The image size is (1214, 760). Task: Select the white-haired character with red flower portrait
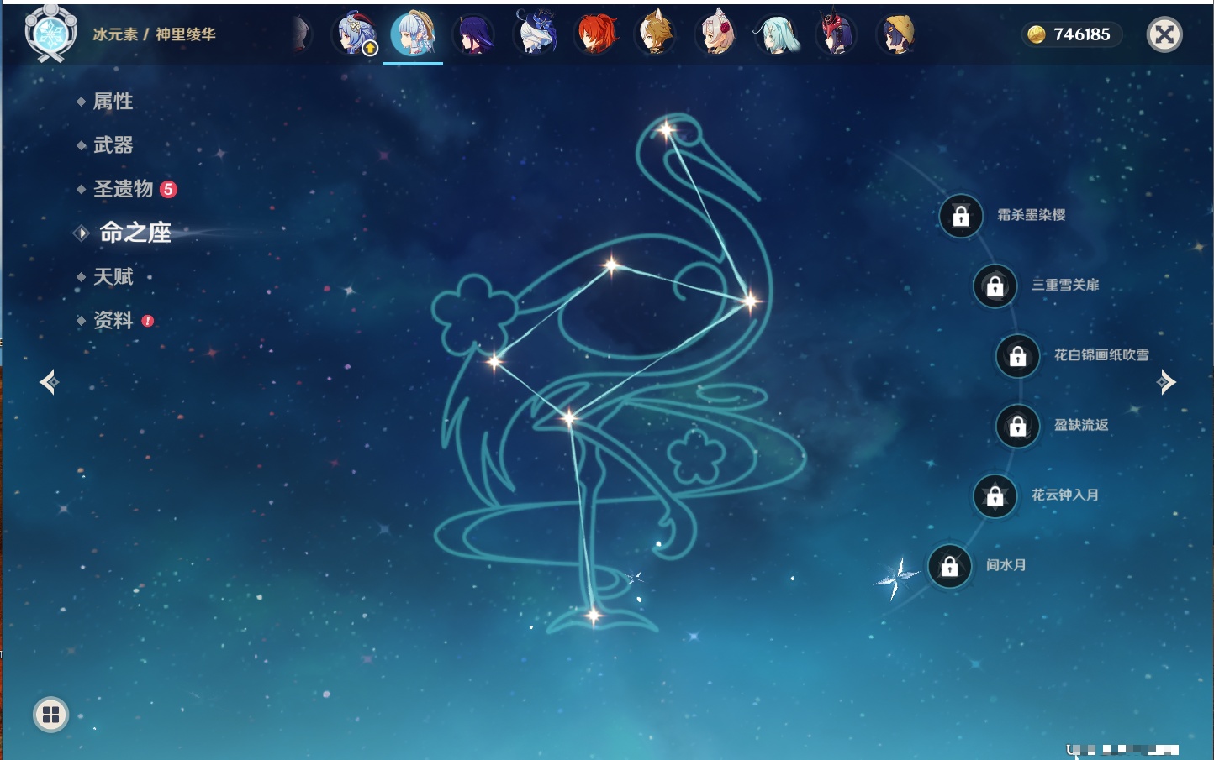coord(716,34)
